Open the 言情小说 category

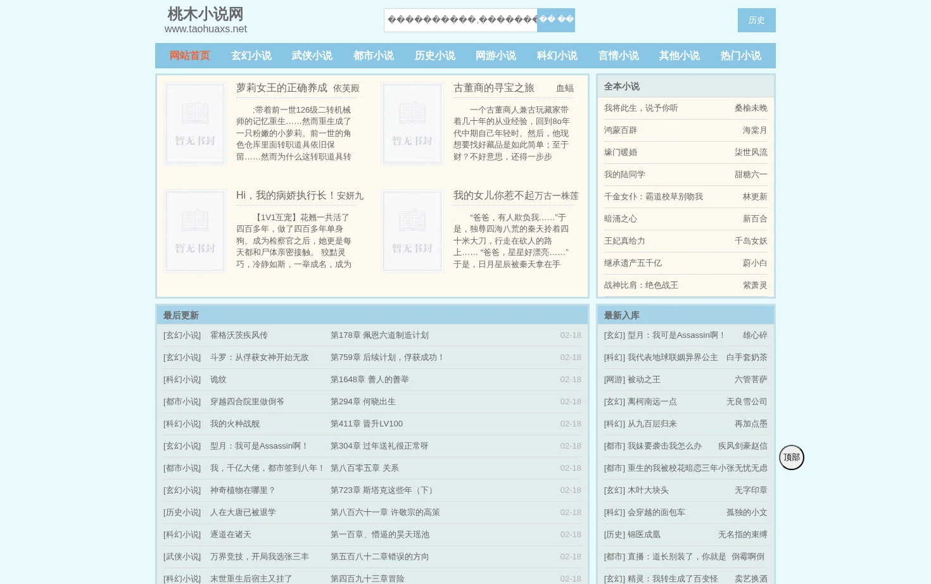click(619, 56)
